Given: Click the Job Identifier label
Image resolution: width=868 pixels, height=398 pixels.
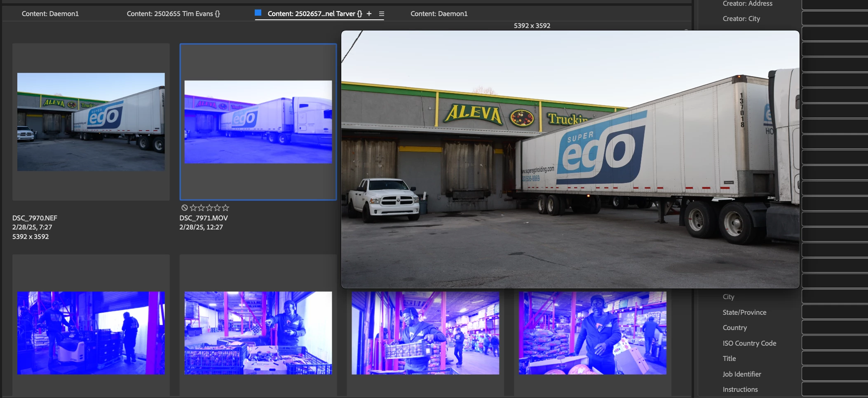Looking at the screenshot, I should pos(742,374).
